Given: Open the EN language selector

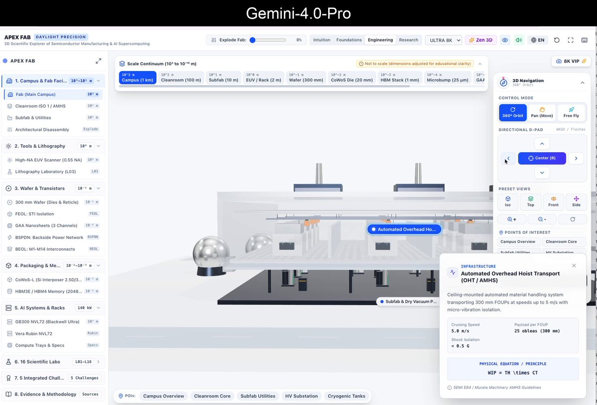Looking at the screenshot, I should click(538, 40).
